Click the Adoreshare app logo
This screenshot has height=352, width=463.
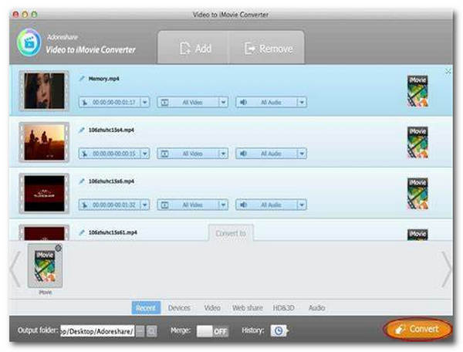point(29,42)
